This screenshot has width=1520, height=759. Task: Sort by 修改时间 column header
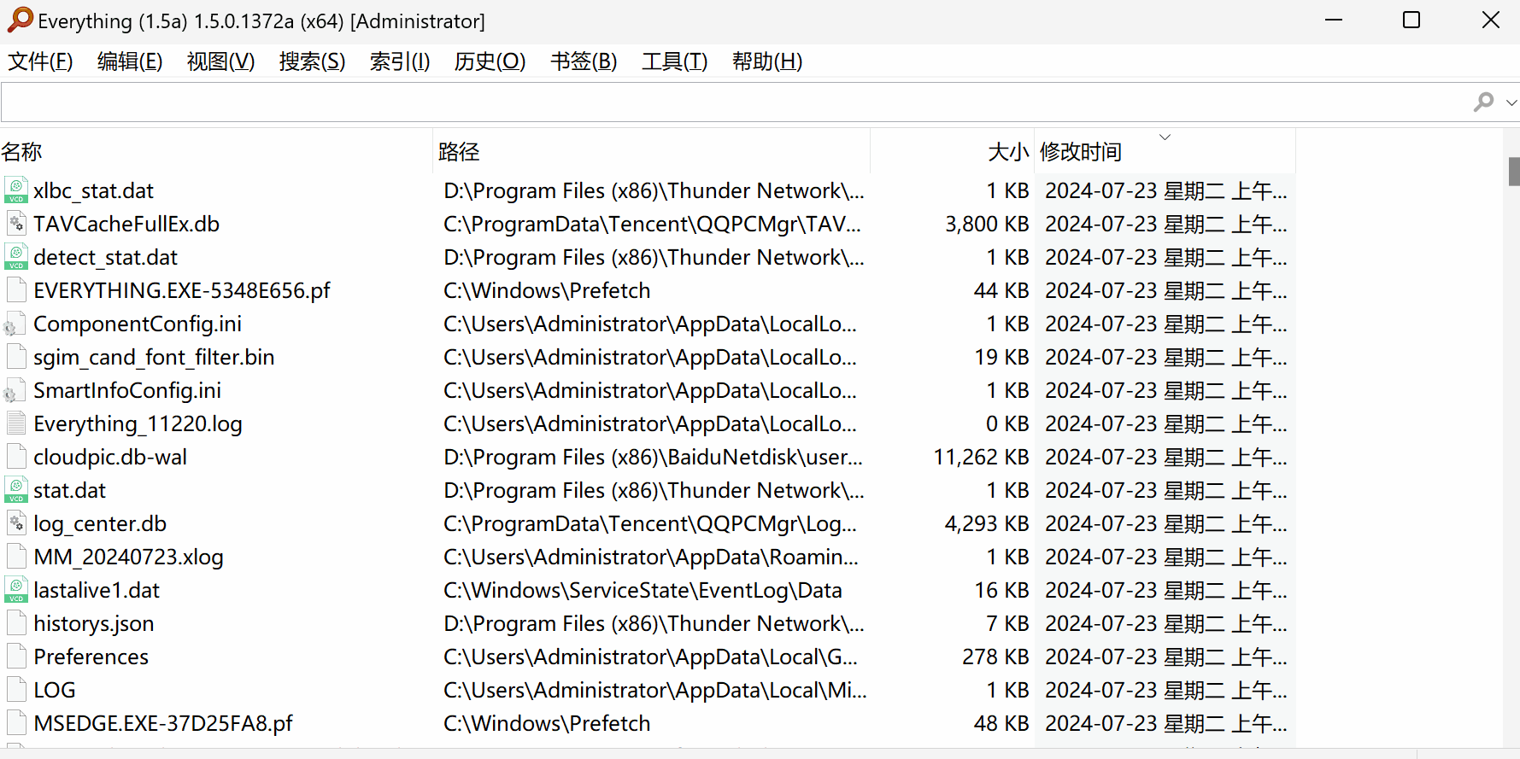1080,152
